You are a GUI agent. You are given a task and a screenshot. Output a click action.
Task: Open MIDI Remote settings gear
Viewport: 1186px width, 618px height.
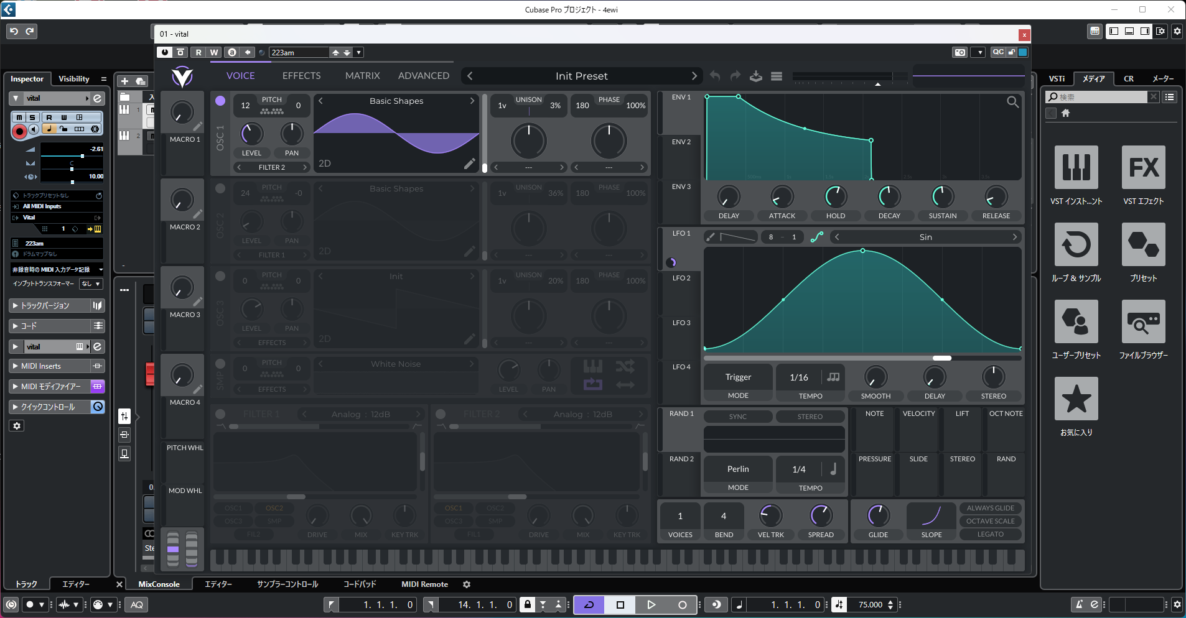[467, 584]
